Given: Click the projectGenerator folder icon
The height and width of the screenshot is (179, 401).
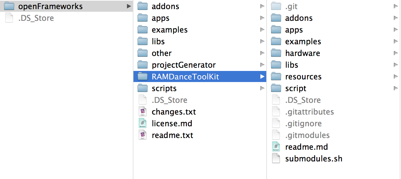Looking at the screenshot, I should pos(143,65).
